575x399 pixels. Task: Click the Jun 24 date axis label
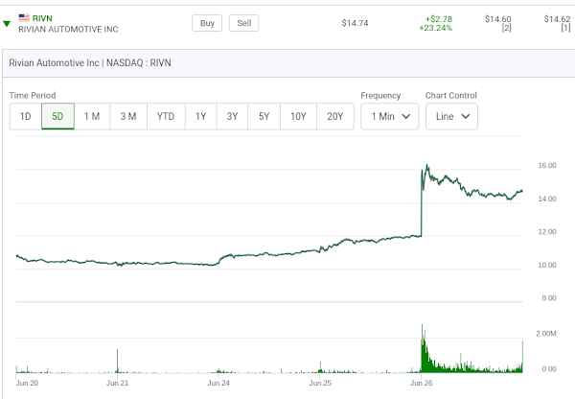pos(218,383)
